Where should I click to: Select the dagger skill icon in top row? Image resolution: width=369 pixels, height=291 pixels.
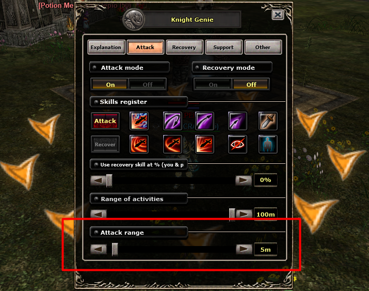pyautogui.click(x=268, y=121)
